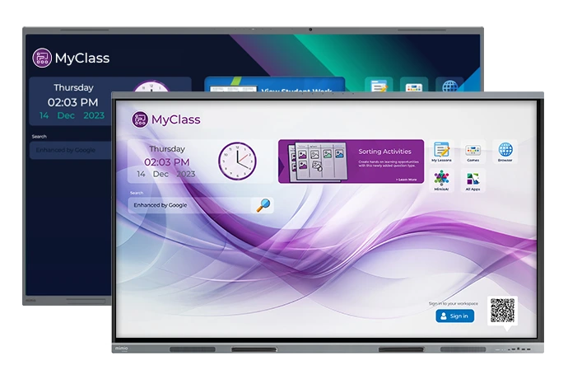Tap the QR code for sign-in
Image resolution: width=568 pixels, height=379 pixels.
coord(502,311)
